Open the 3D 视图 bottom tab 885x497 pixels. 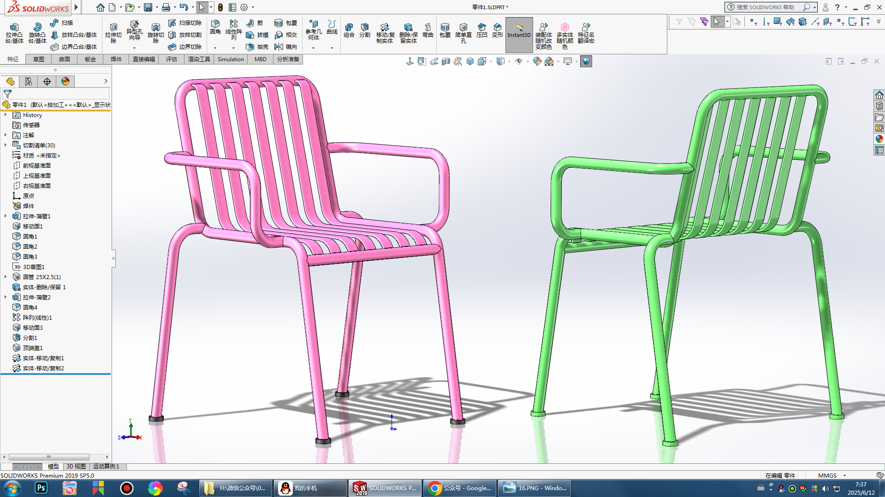76,467
